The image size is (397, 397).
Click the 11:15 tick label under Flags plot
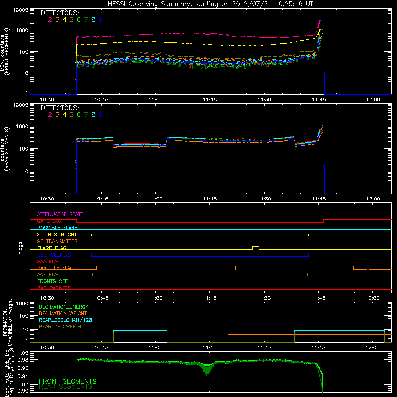[x=210, y=298]
